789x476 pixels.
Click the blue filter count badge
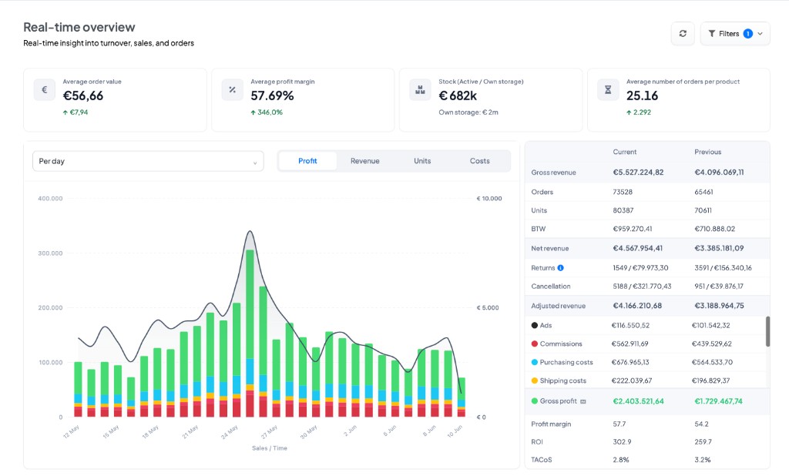point(748,34)
